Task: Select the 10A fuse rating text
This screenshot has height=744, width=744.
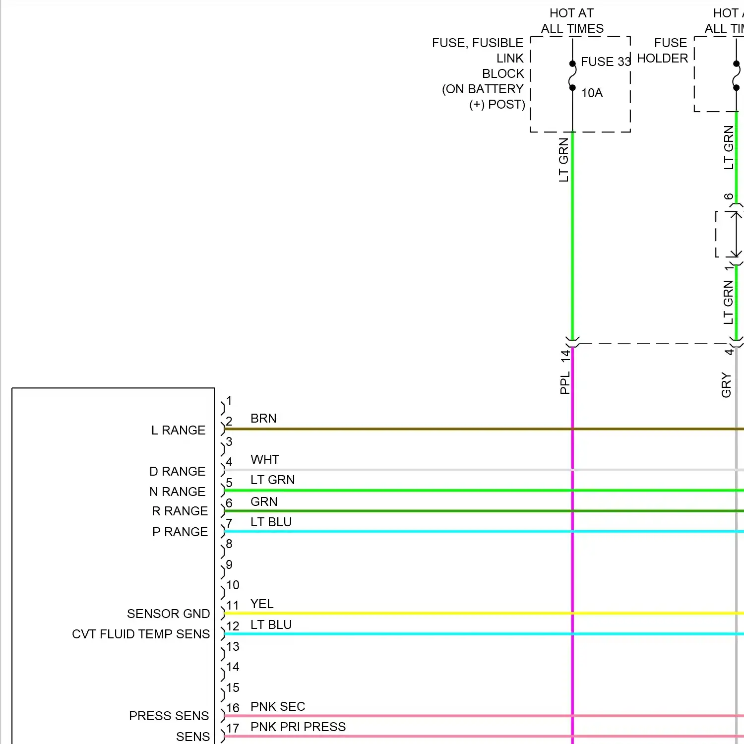Action: tap(592, 93)
